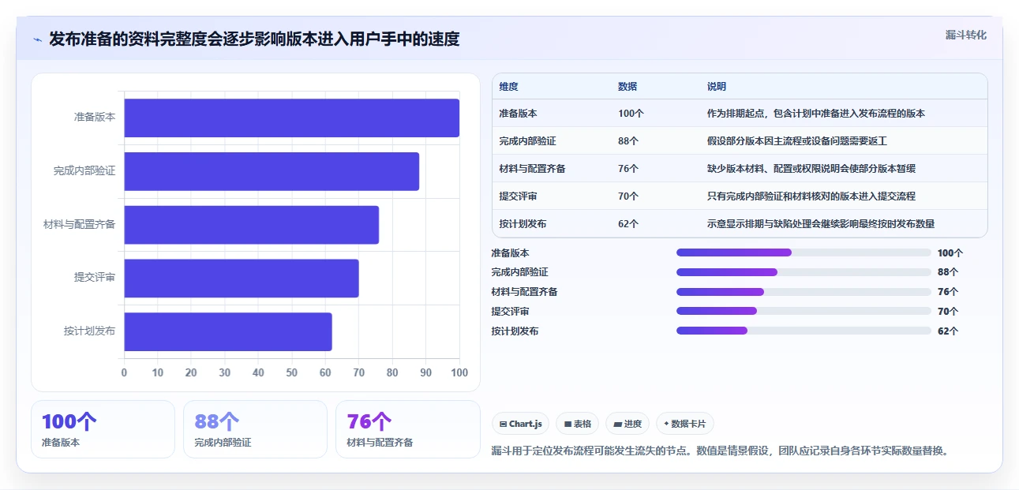
Task: Select the 进度 chip
Action: (x=628, y=424)
